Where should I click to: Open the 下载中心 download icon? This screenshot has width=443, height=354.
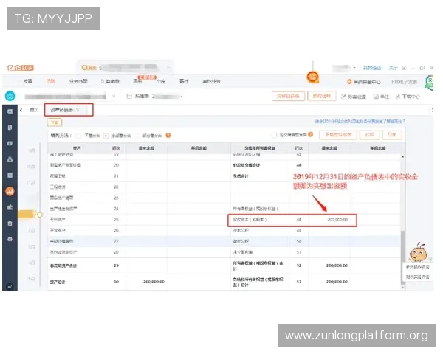(398, 97)
